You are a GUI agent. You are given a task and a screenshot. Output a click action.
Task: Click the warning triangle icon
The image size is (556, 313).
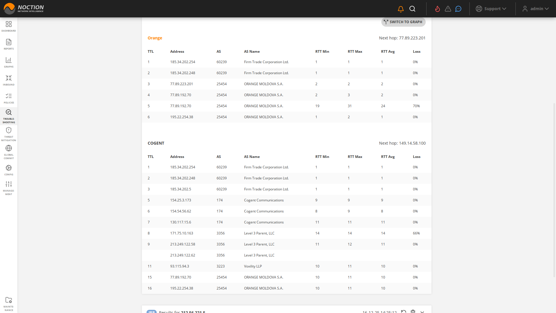coord(448,9)
